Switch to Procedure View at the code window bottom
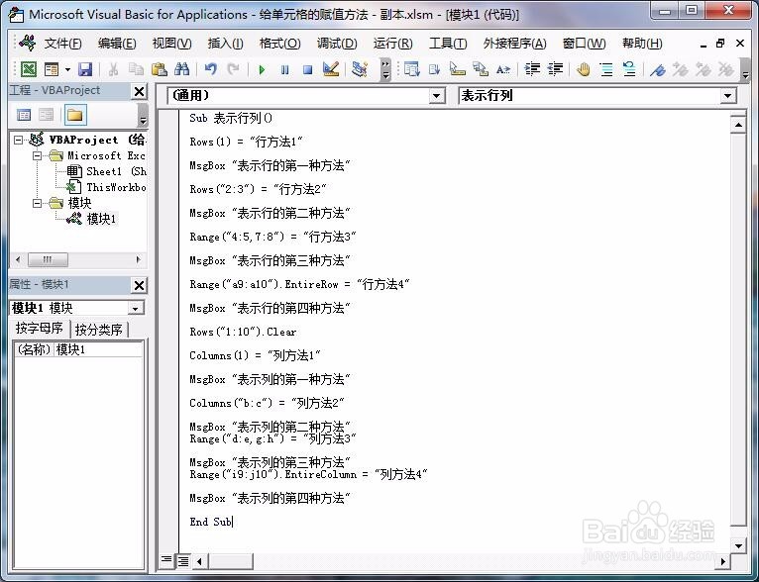The height and width of the screenshot is (582, 759). [166, 561]
